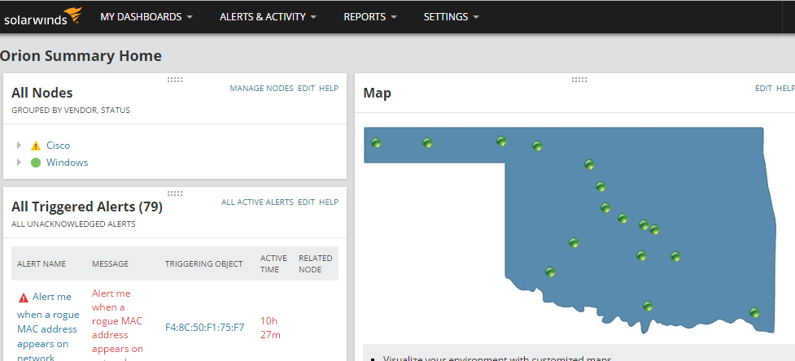
Task: Grab the All Triggered Alerts panel drag handle
Action: 175,194
